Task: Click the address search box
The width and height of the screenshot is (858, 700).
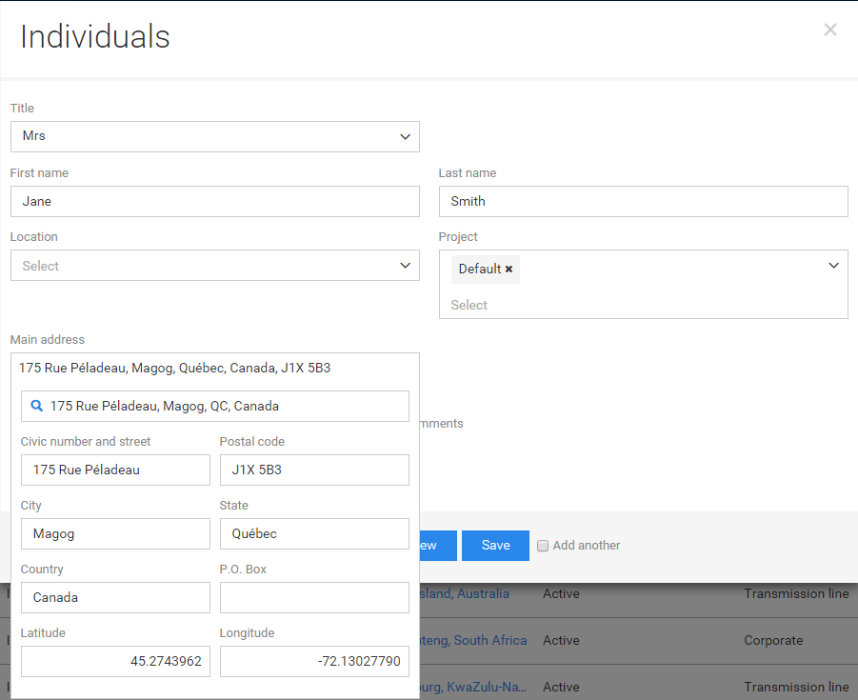Action: point(215,406)
